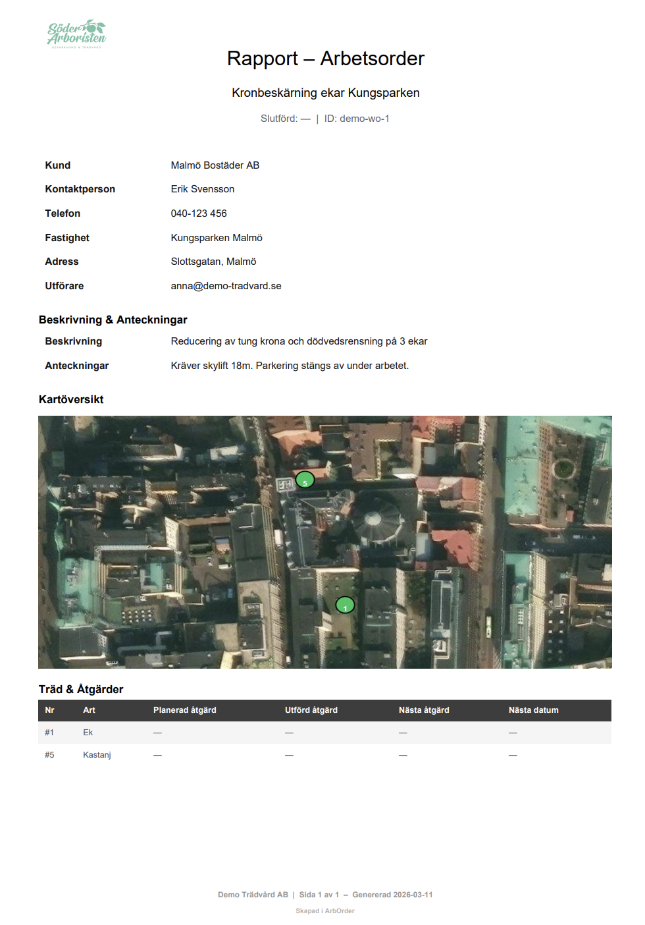The height and width of the screenshot is (925, 645).
Task: Select table row #1 Ek
Action: click(x=324, y=733)
